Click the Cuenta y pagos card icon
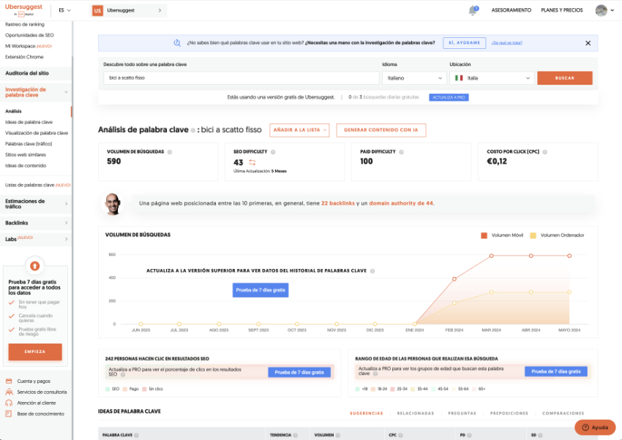The height and width of the screenshot is (440, 622). click(x=9, y=381)
